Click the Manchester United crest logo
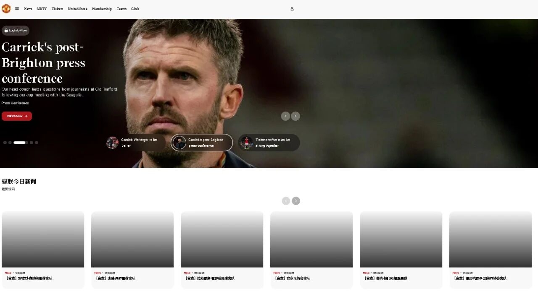Image resolution: width=538 pixels, height=291 pixels. pos(6,8)
